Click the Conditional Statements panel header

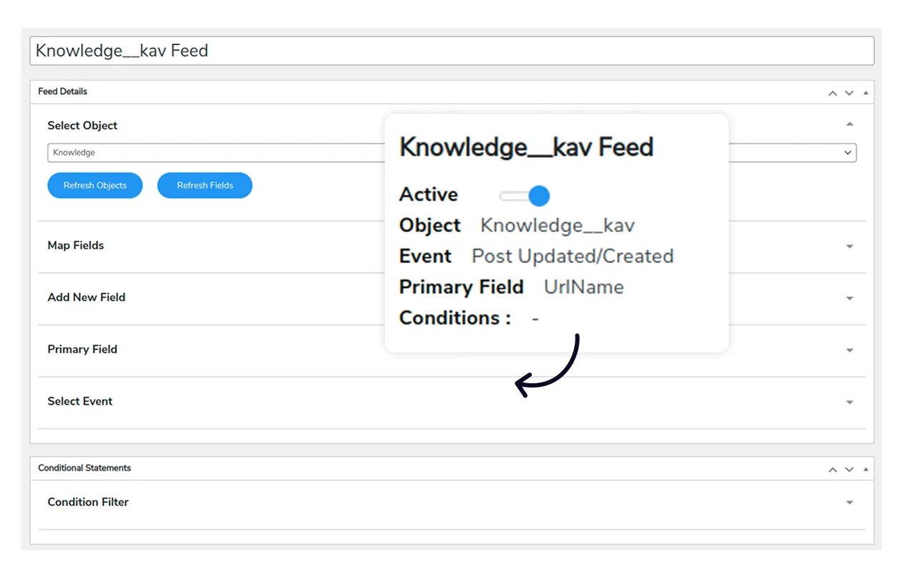click(x=451, y=469)
